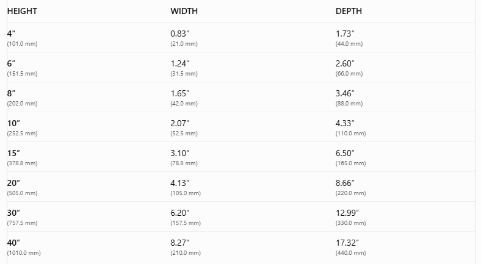Click the (1010.0 mm) height text

[24, 253]
